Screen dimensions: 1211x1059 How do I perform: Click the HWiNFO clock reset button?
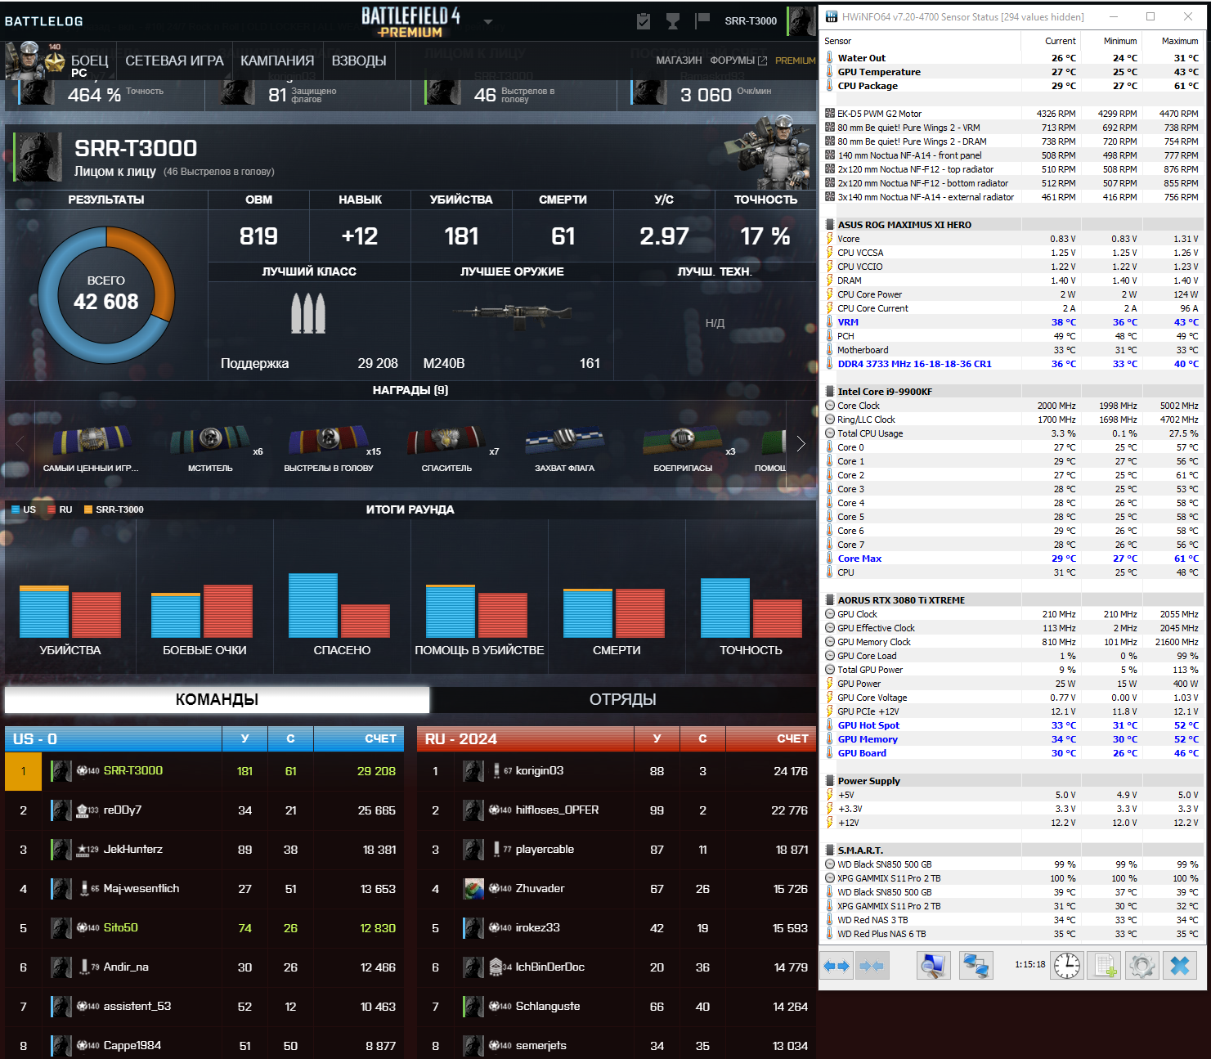1067,966
